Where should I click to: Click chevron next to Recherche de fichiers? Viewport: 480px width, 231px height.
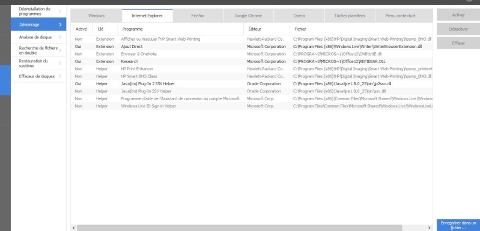(x=59, y=50)
